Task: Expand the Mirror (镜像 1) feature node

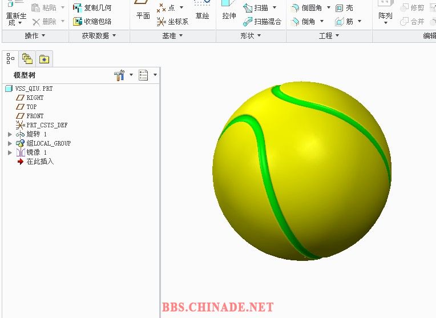Action: tap(10, 153)
